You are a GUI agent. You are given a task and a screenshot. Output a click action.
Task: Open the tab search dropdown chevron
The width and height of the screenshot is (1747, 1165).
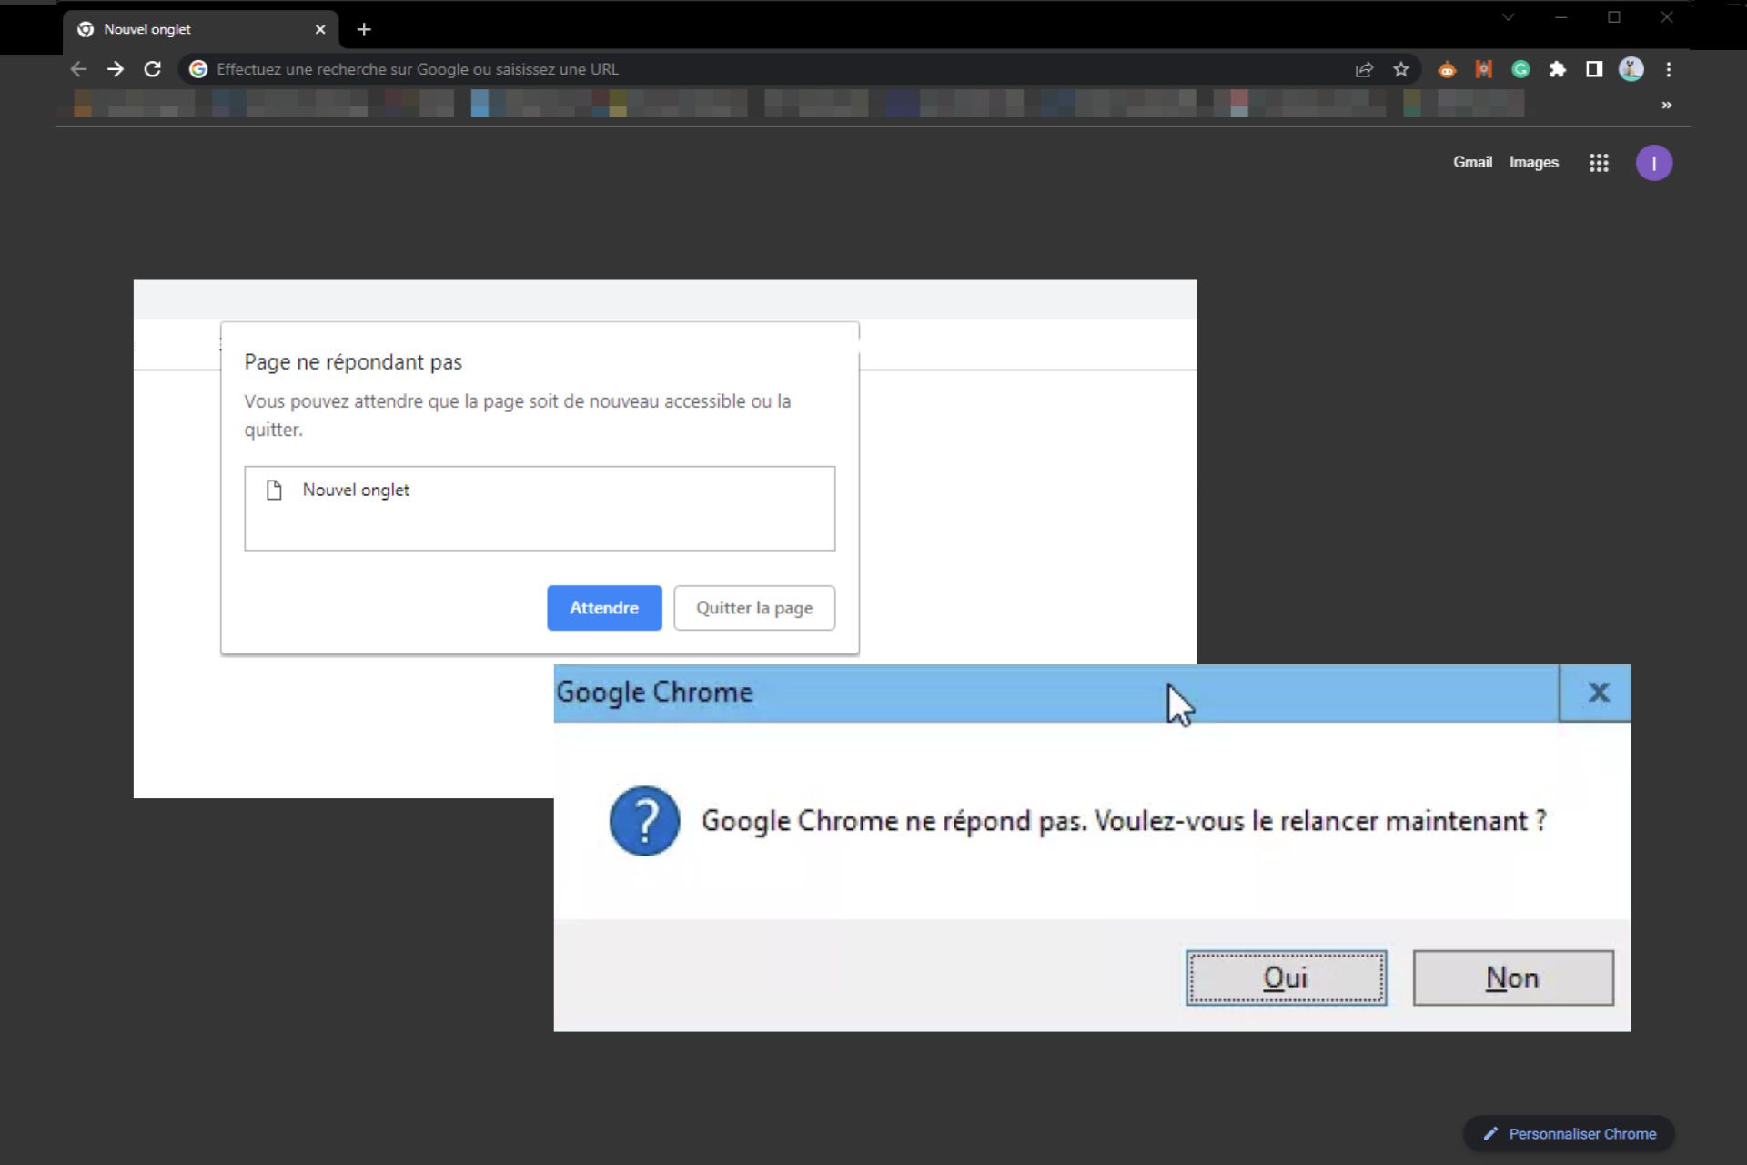point(1509,17)
